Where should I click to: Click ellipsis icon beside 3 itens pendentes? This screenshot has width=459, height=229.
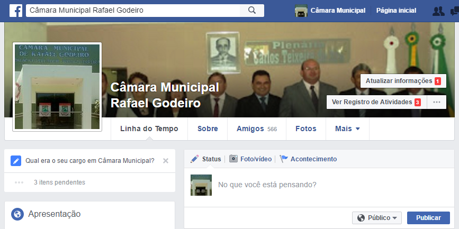19,182
